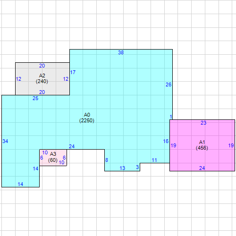The width and height of the screenshot is (236, 236).
Task: Click the 10 dimension on A3's bottom edge
Action: tap(61, 162)
